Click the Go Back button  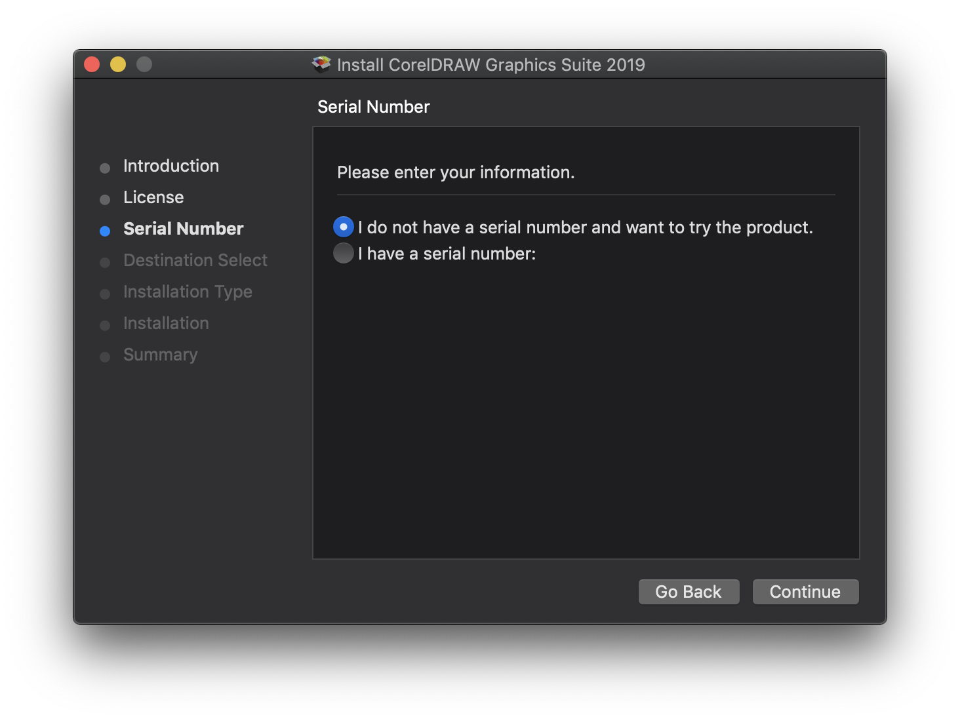tap(689, 591)
